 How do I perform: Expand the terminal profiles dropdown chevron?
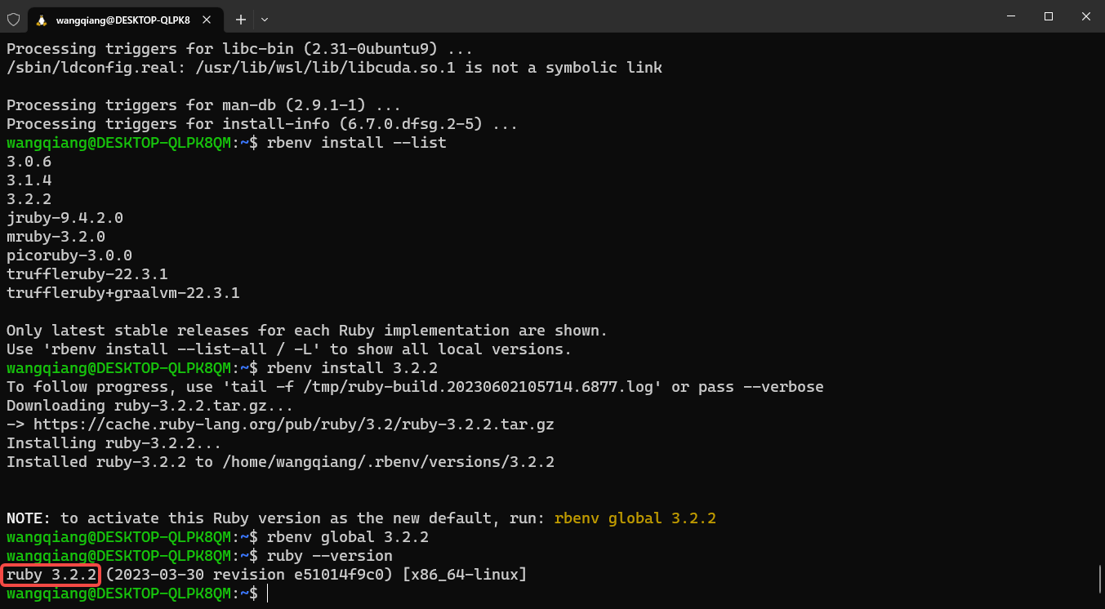coord(265,19)
